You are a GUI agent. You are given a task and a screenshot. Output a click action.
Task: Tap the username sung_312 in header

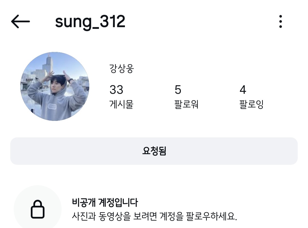click(90, 22)
